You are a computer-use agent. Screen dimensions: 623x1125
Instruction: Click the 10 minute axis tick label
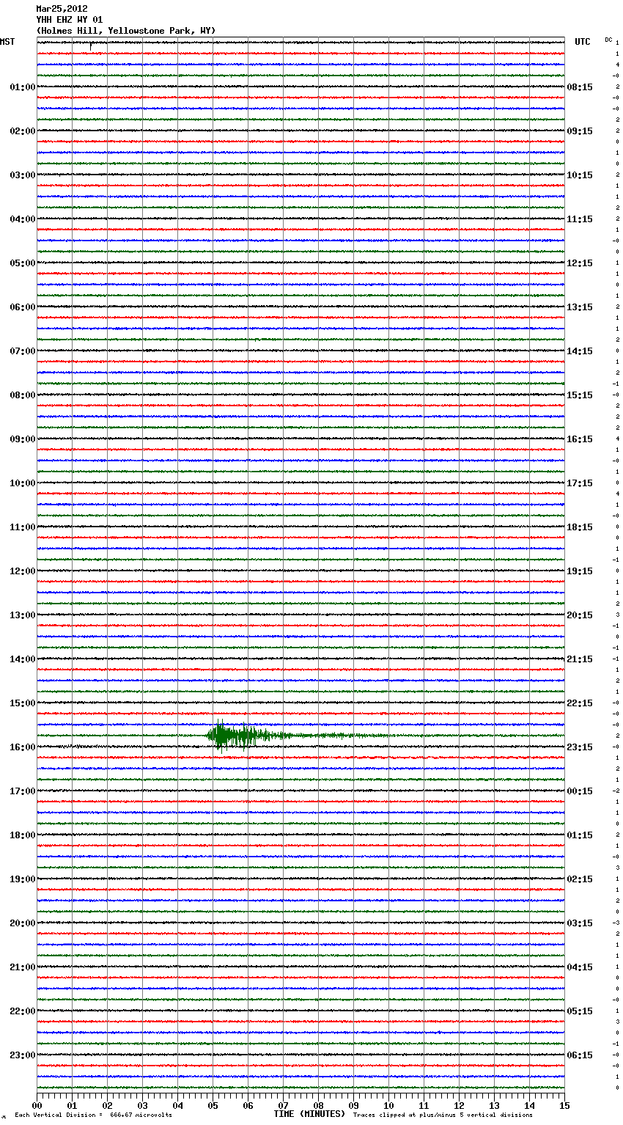[x=388, y=1106]
